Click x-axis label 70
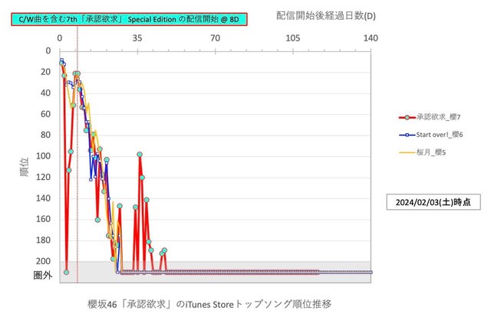 pyautogui.click(x=215, y=38)
